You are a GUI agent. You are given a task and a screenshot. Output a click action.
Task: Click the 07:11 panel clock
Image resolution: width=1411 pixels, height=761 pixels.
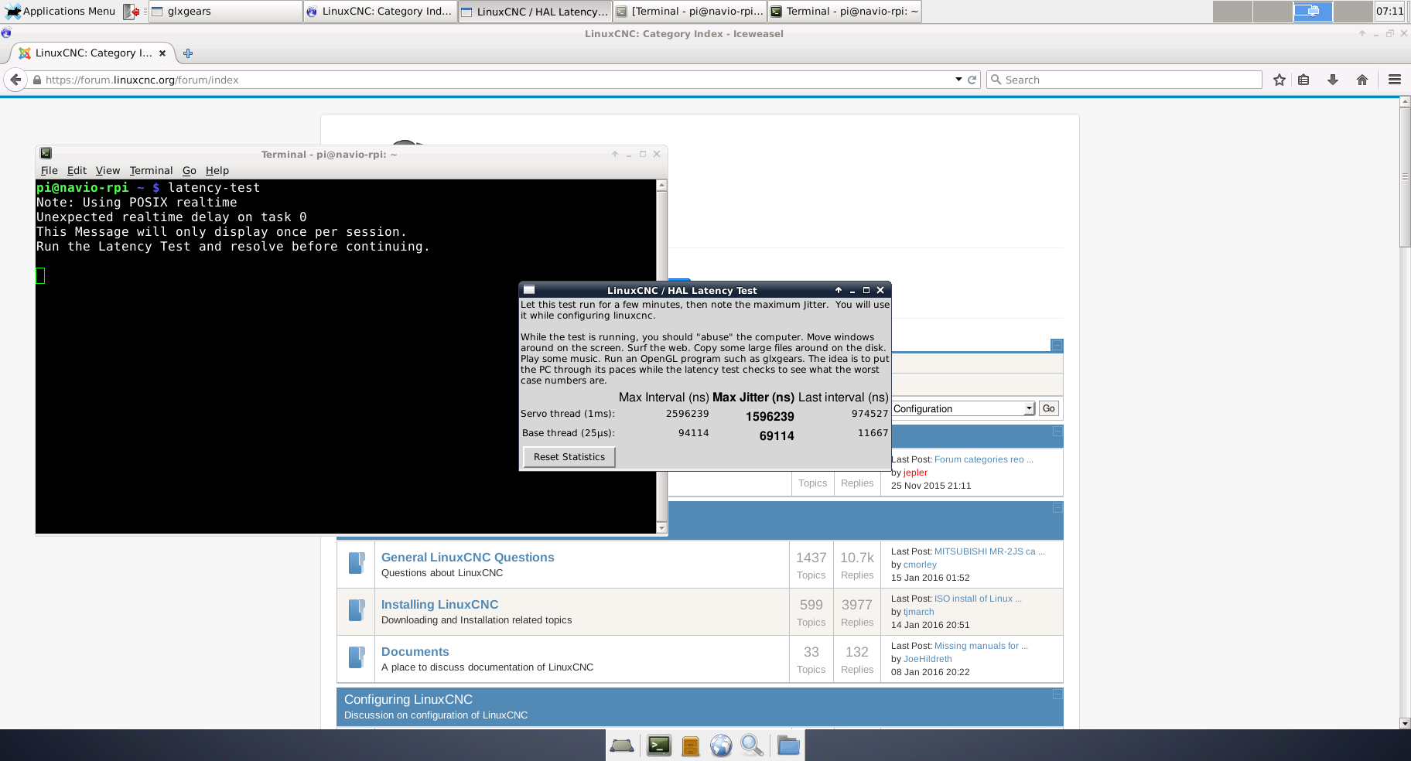pos(1389,12)
